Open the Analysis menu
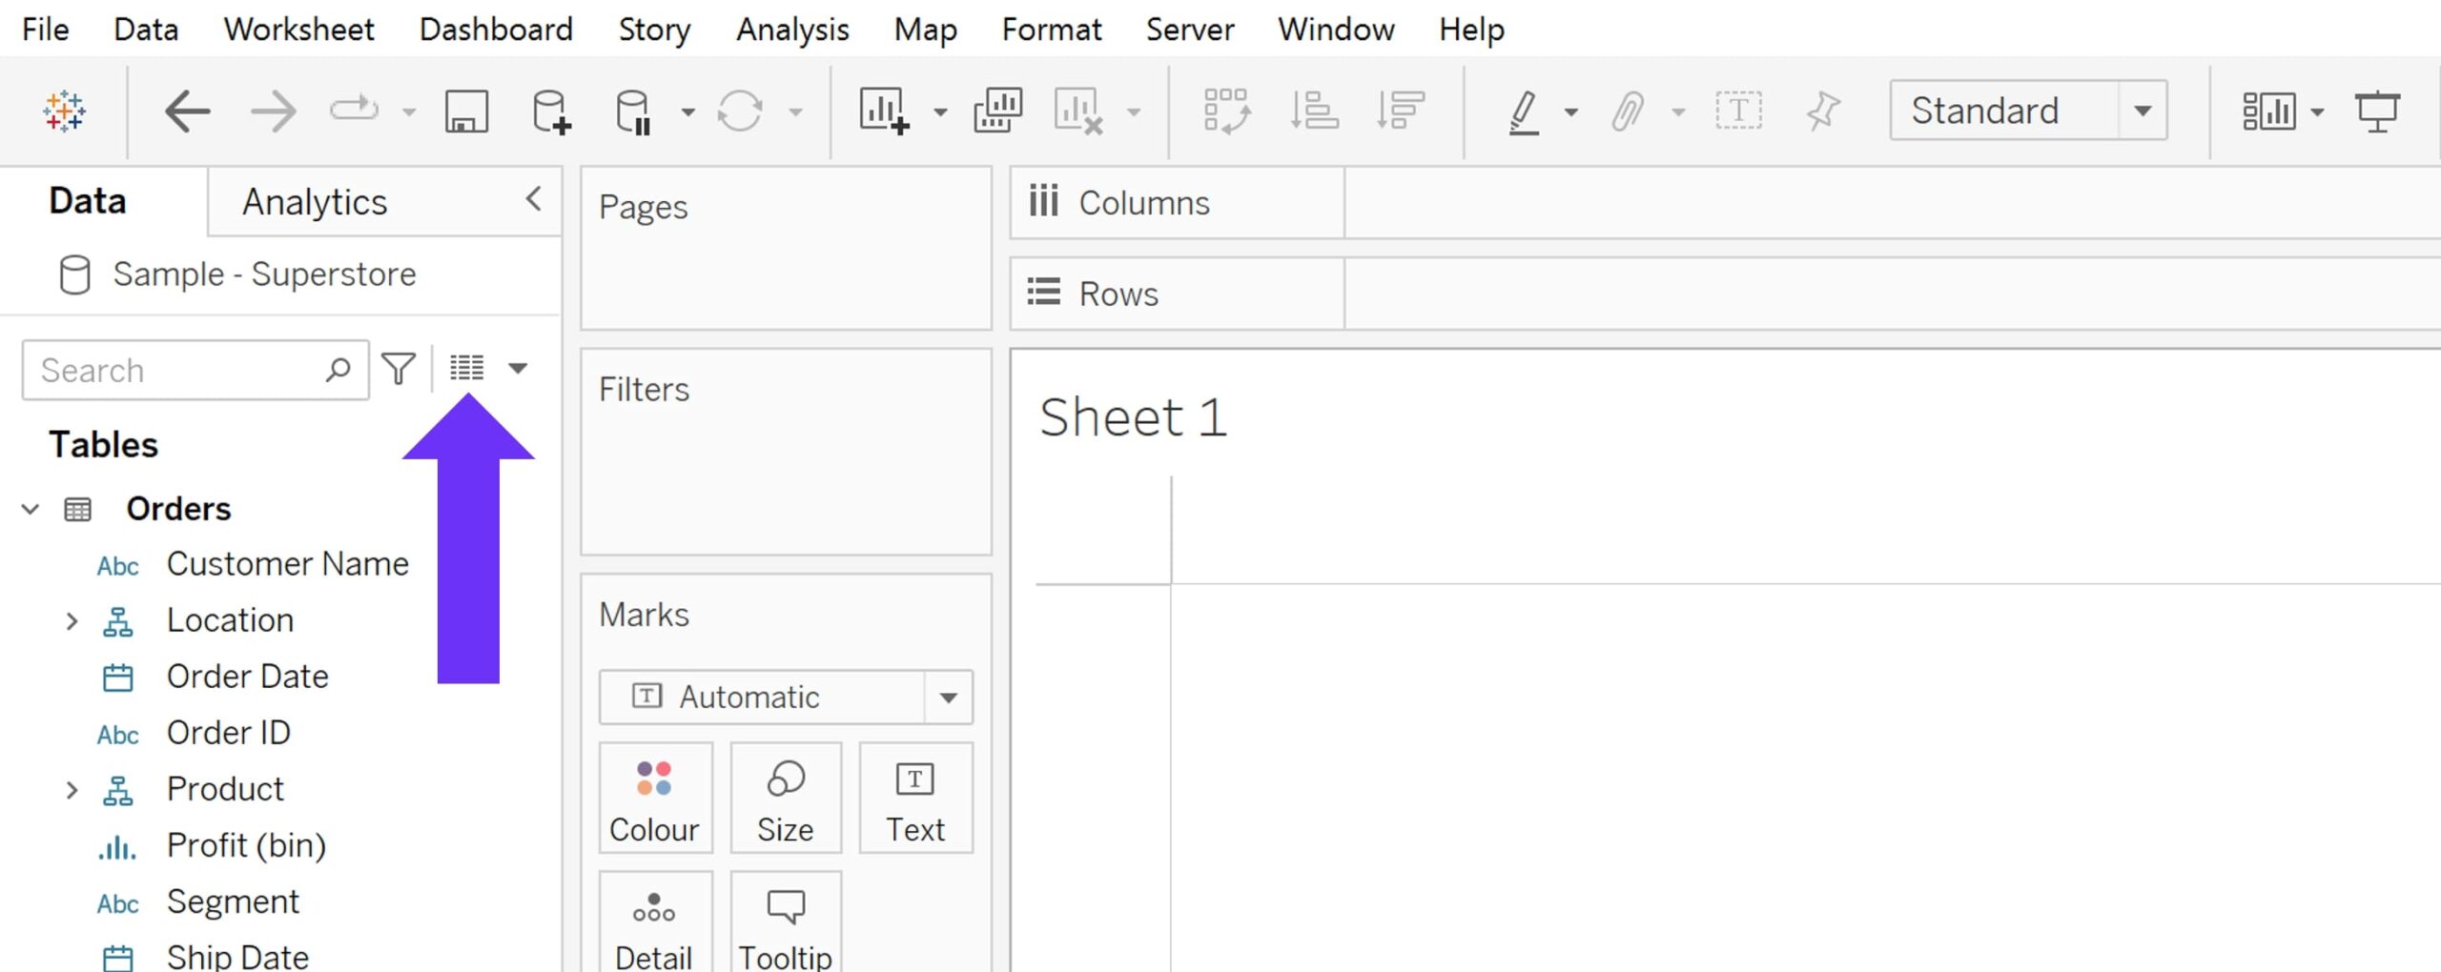The width and height of the screenshot is (2441, 972). [791, 30]
